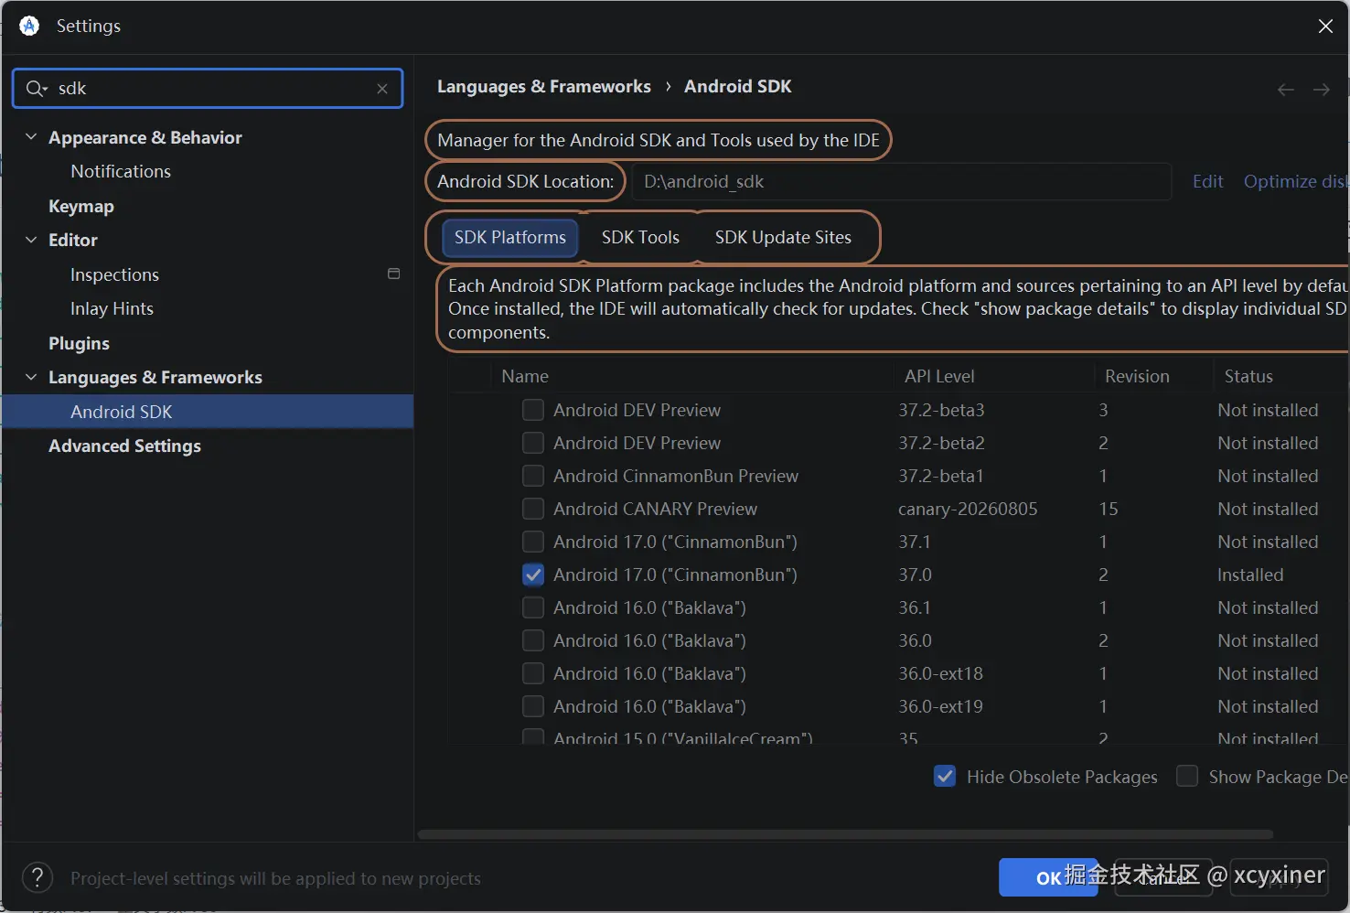Click the Status column header
Viewport: 1350px width, 913px height.
(x=1248, y=376)
